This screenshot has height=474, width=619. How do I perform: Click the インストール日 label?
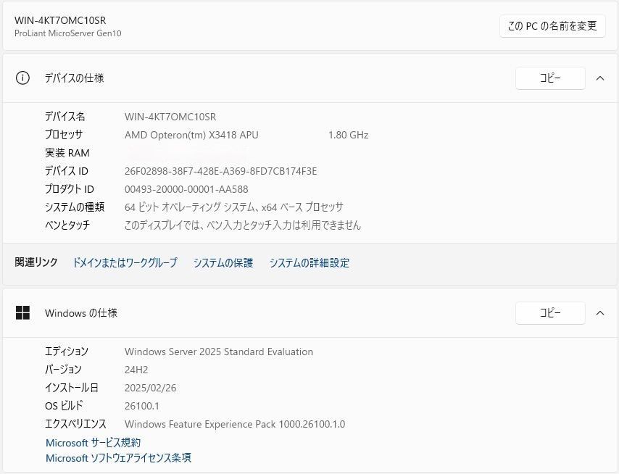pyautogui.click(x=72, y=388)
